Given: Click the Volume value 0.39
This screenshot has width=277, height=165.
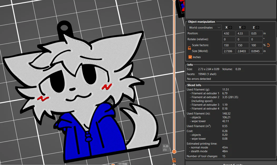Looking at the screenshot, I should 238,69.
